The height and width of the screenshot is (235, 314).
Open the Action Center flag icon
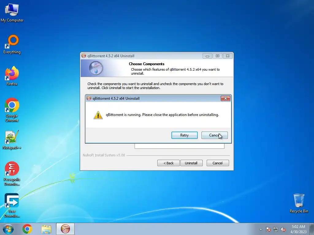[268, 229]
